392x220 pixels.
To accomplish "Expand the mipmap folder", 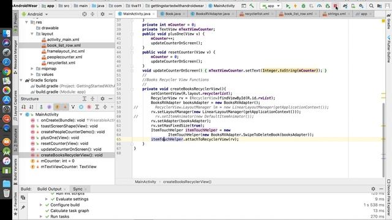I will (32, 68).
